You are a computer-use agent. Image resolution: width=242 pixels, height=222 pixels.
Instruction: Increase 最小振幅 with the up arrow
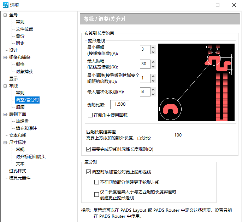pyautogui.click(x=153, y=48)
